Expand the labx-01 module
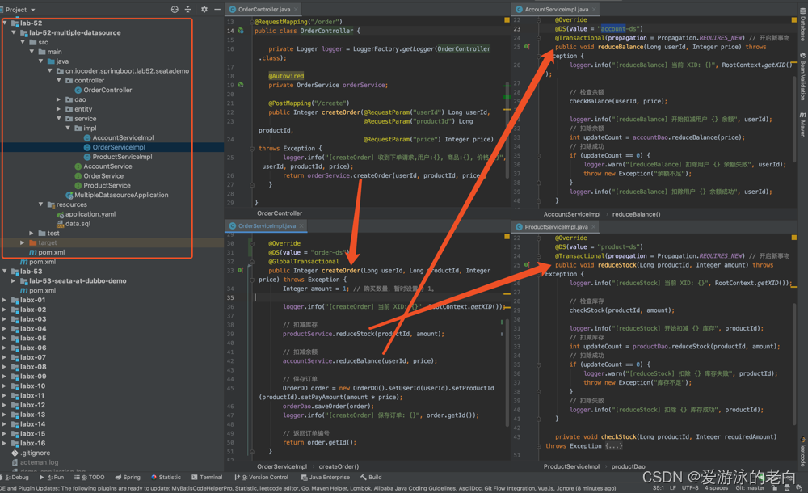Screen dimensions: 808x493 click(x=5, y=300)
